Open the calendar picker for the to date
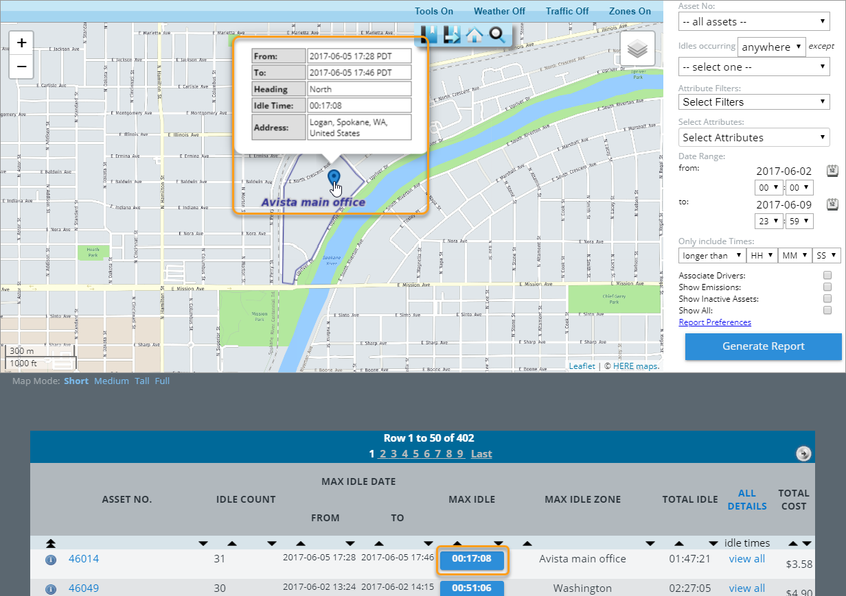 832,204
